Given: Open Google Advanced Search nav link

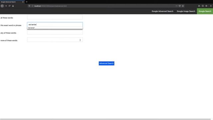Looking at the screenshot, I should [x=162, y=11].
